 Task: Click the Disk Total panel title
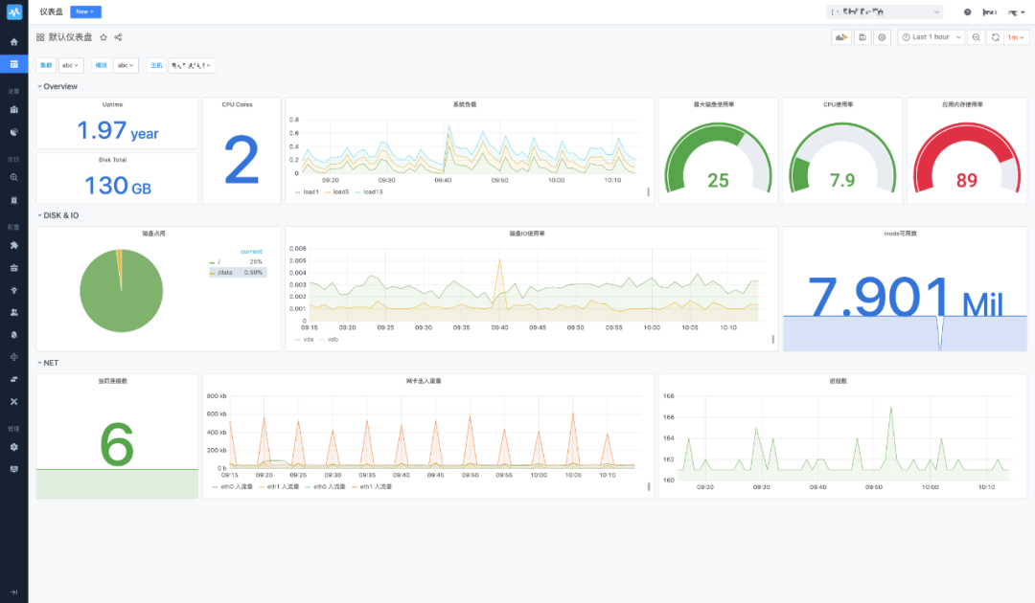pyautogui.click(x=112, y=160)
